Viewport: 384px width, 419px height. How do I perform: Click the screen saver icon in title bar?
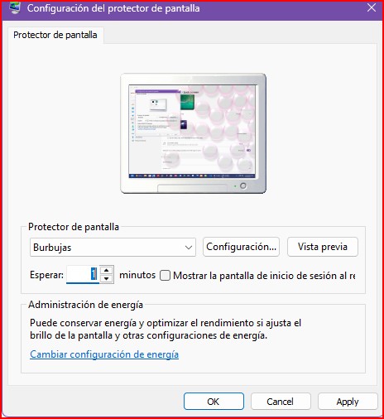click(x=14, y=8)
